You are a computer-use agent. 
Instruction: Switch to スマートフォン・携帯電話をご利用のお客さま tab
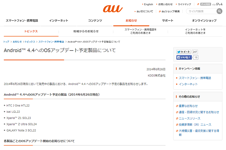(x=141, y=31)
